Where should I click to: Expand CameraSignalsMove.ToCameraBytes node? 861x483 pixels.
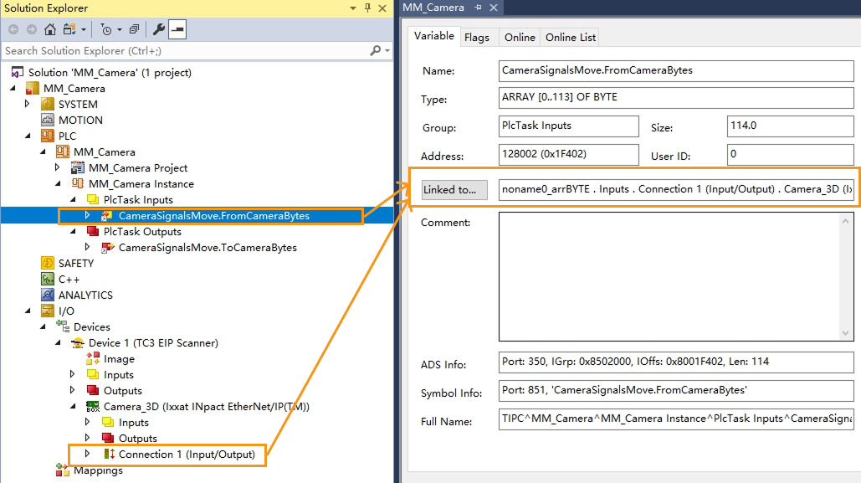[x=88, y=247]
